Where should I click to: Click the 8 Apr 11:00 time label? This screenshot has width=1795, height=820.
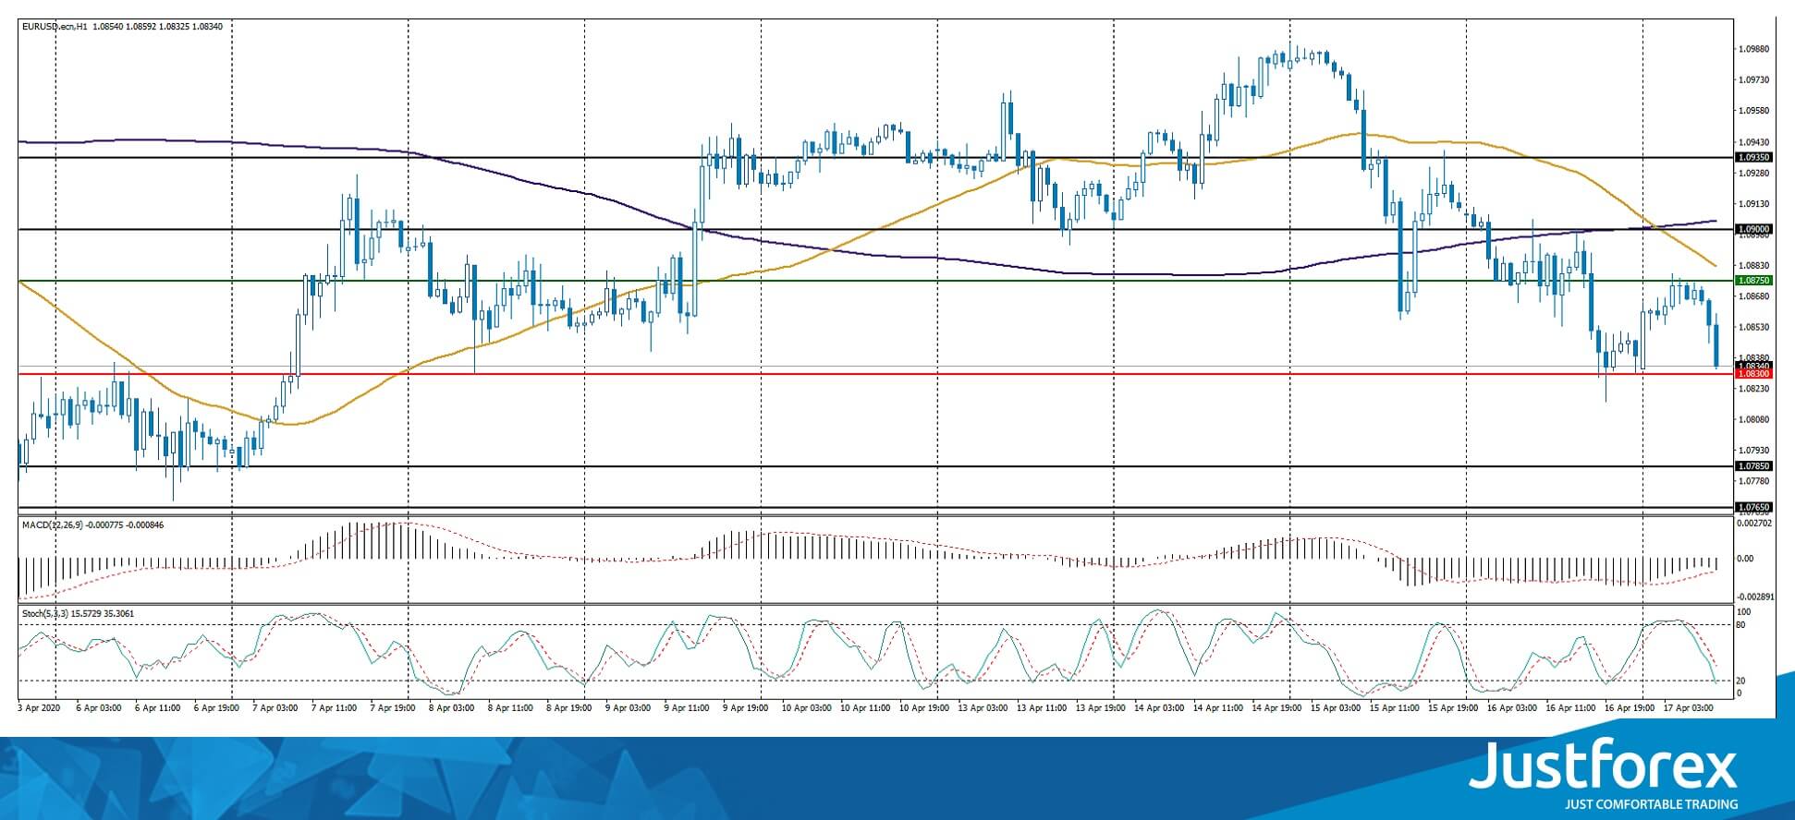tap(511, 708)
